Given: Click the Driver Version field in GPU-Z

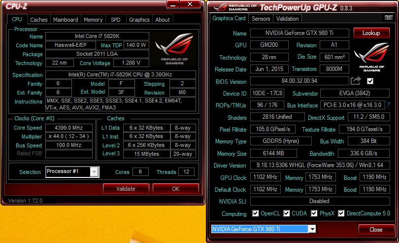Looking at the screenshot, I should coord(320,165).
